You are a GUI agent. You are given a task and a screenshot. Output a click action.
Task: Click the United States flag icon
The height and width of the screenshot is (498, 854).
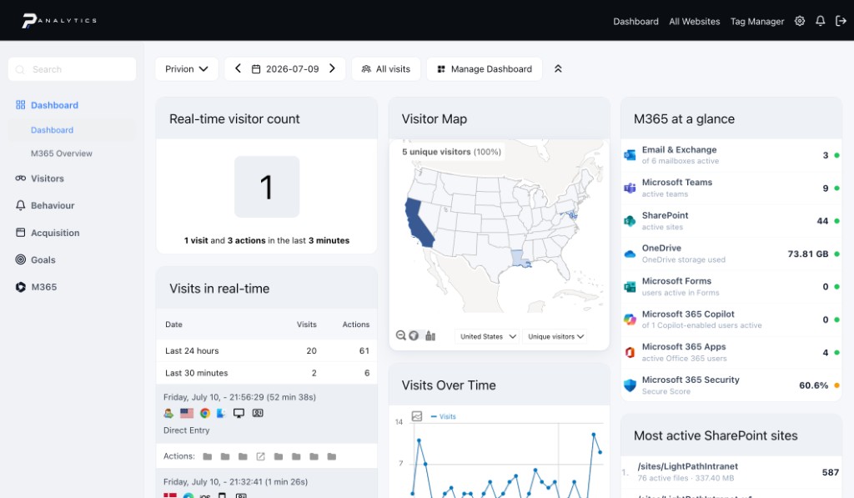click(187, 413)
